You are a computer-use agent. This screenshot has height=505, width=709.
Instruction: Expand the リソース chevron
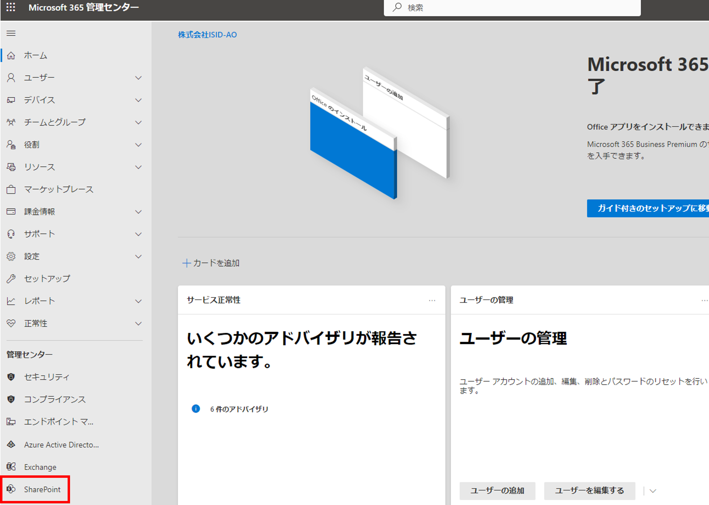[138, 167]
